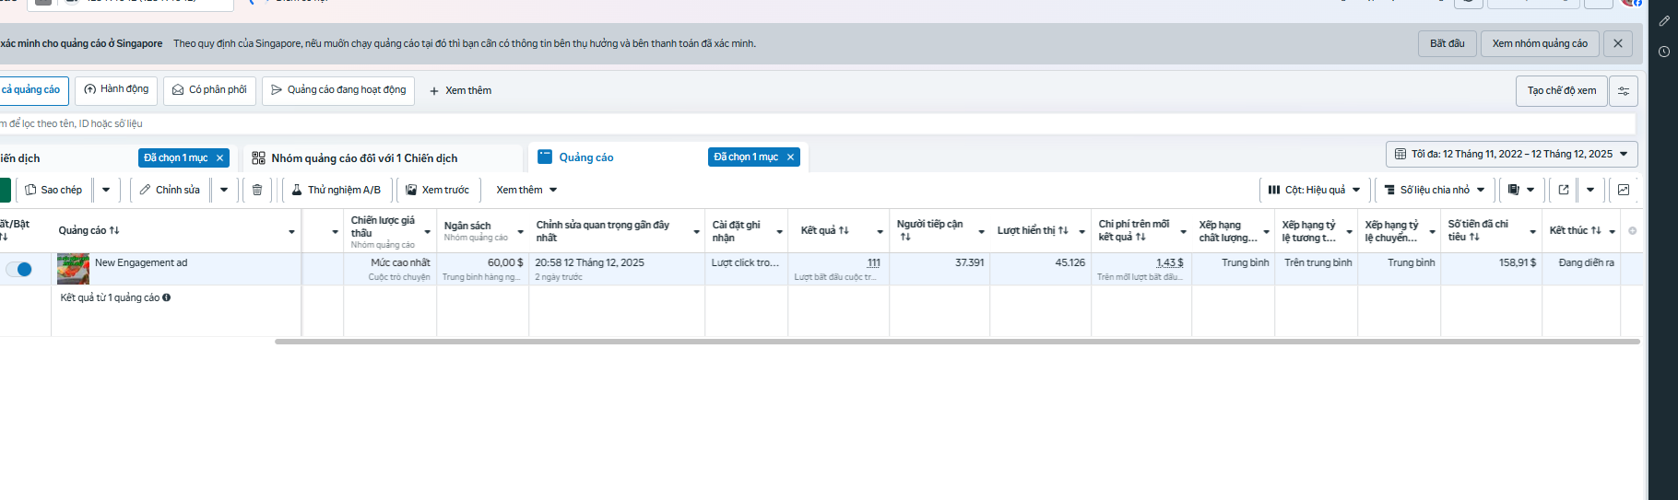Open the clock history icon in right sidebar
This screenshot has width=1678, height=500.
click(1663, 52)
